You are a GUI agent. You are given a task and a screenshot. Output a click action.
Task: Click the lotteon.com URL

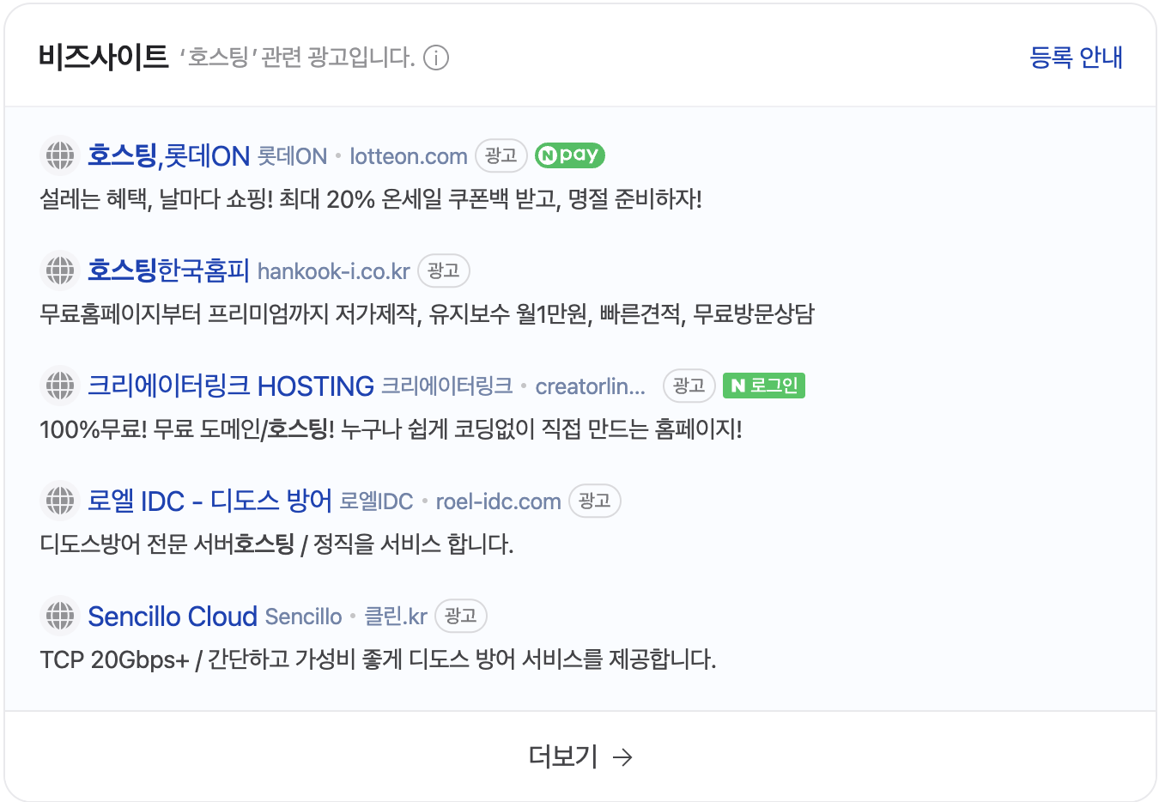click(x=409, y=156)
